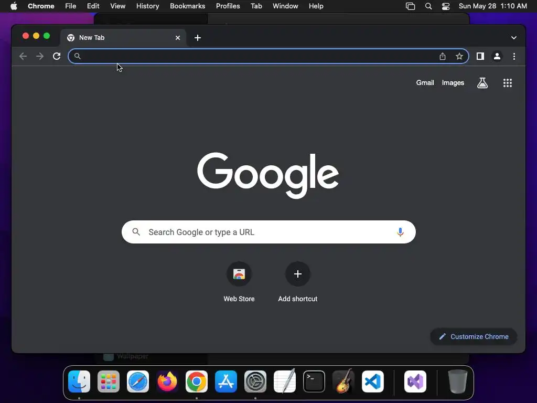Open App Store from the dock
537x403 pixels.
point(226,381)
